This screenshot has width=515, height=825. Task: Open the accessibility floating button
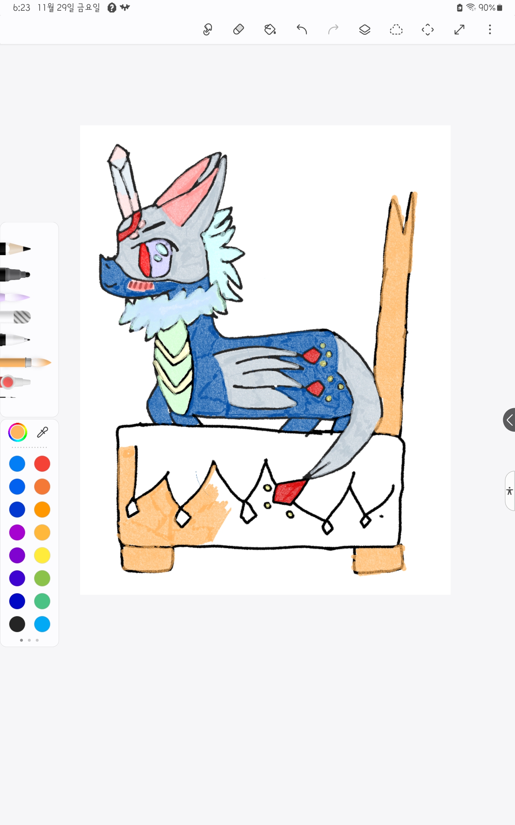(x=510, y=491)
